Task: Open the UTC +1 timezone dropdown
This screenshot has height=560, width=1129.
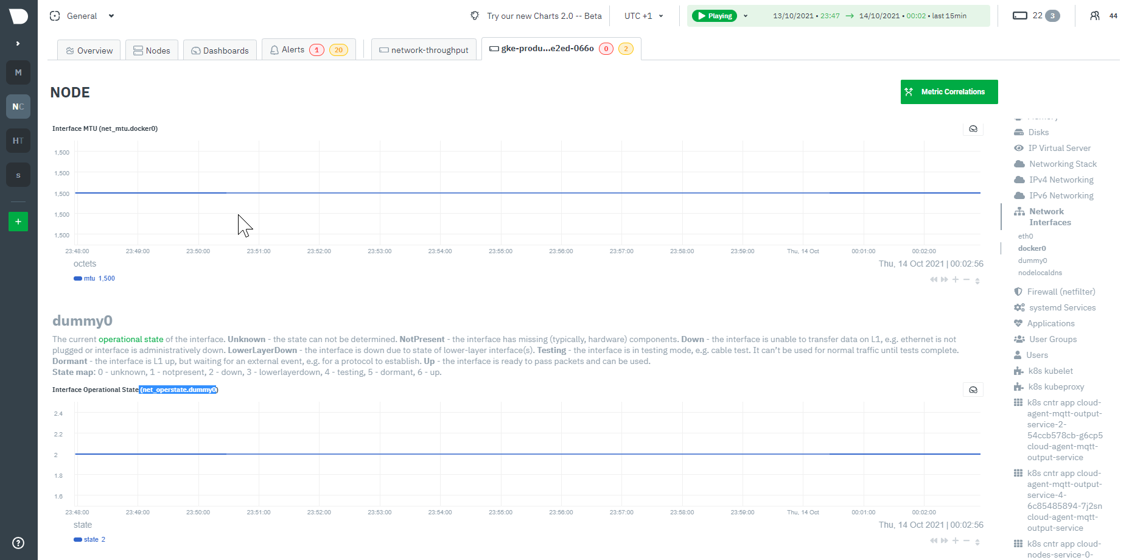Action: [642, 16]
